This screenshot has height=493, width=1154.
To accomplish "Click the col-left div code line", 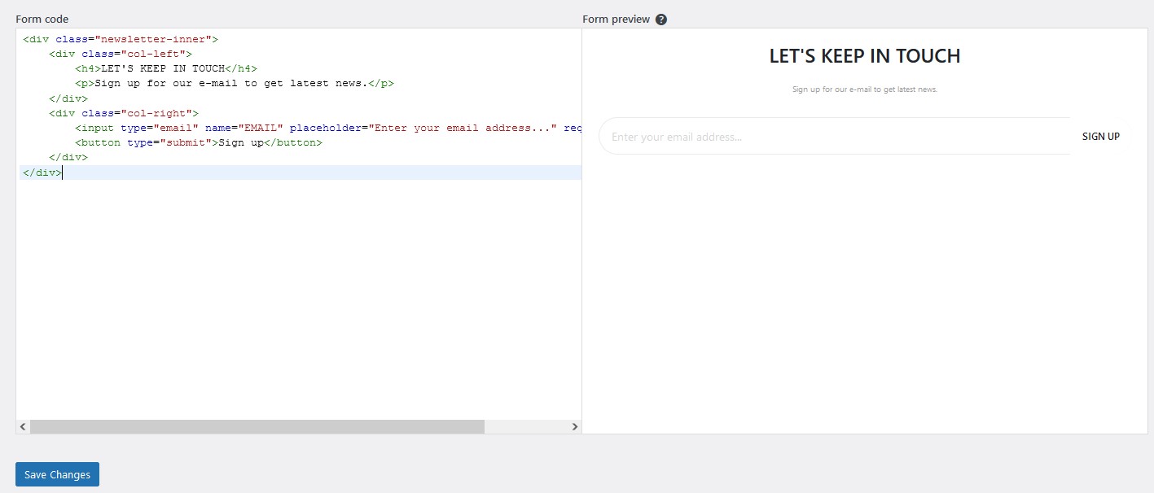I will 121,54.
